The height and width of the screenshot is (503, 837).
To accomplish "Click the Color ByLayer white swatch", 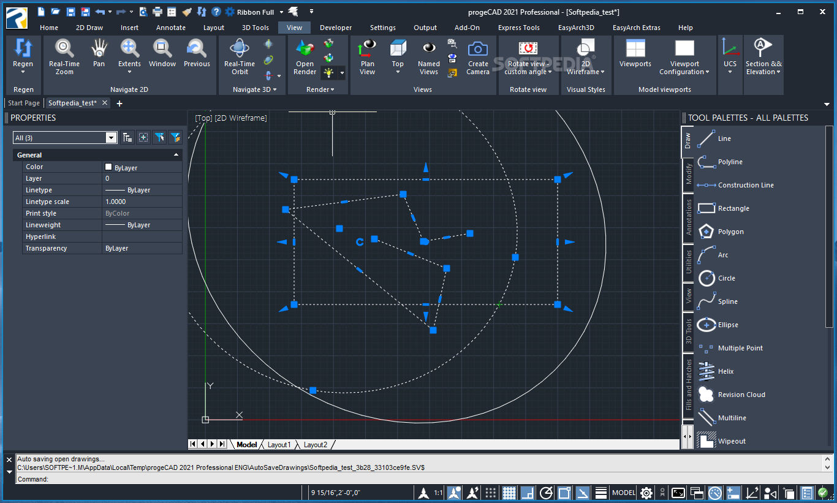I will pos(108,167).
